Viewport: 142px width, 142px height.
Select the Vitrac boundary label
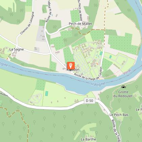click(x=127, y=71)
